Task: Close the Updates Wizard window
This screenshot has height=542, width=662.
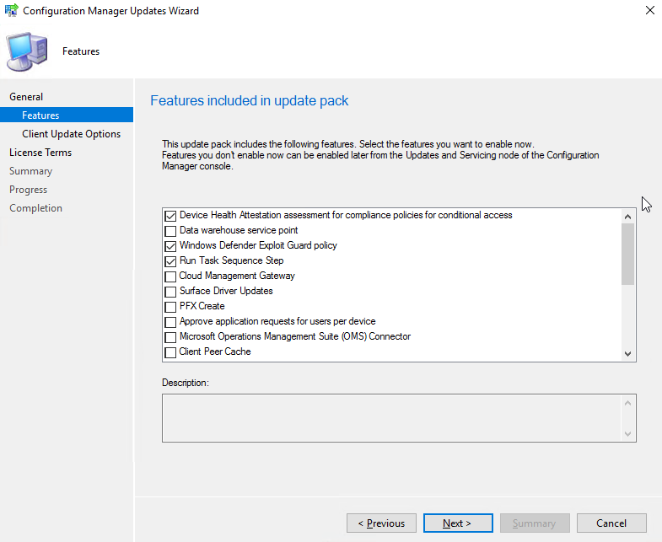Action: pyautogui.click(x=649, y=10)
